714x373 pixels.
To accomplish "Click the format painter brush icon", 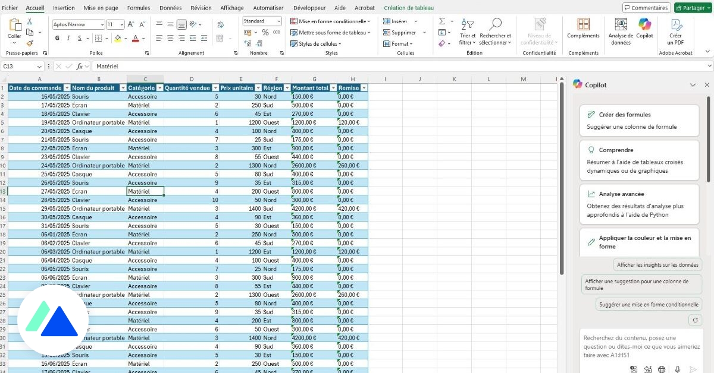I will (30, 43).
